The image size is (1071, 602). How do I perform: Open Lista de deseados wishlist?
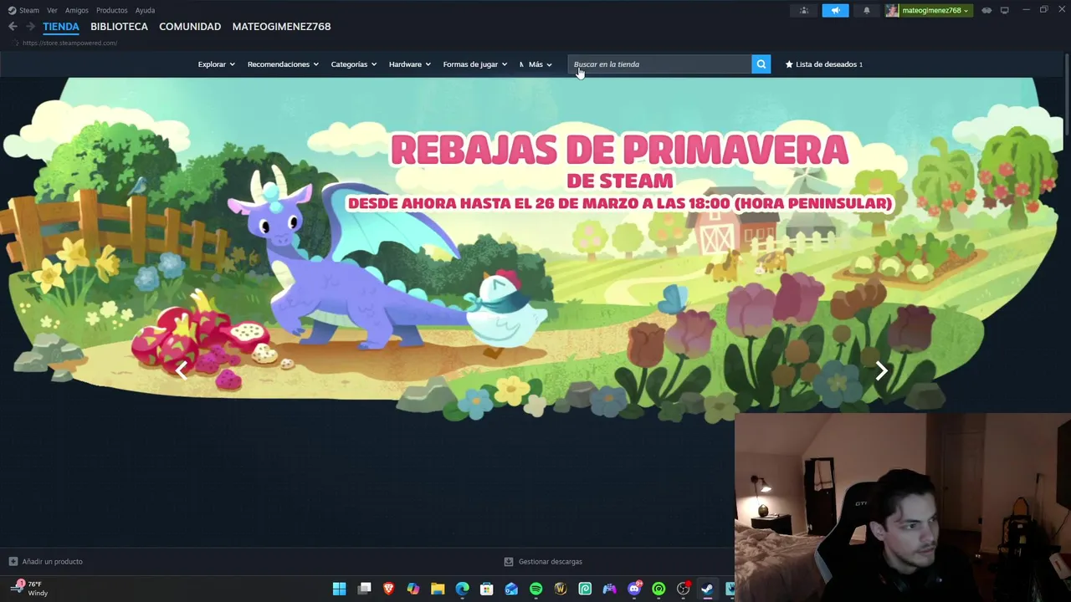click(x=824, y=64)
